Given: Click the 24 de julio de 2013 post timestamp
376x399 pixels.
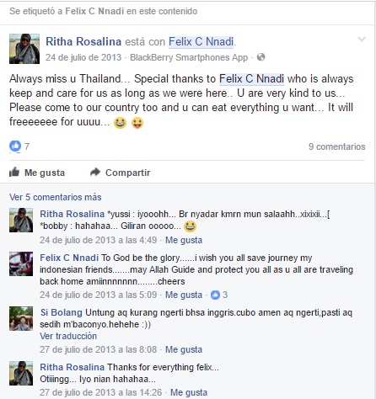Looking at the screenshot, I should coord(83,57).
